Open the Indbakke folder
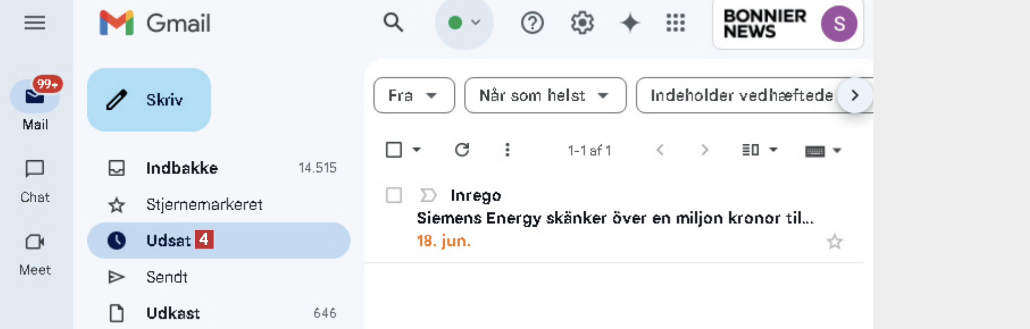Screen dimensions: 1030x329 (x=182, y=168)
